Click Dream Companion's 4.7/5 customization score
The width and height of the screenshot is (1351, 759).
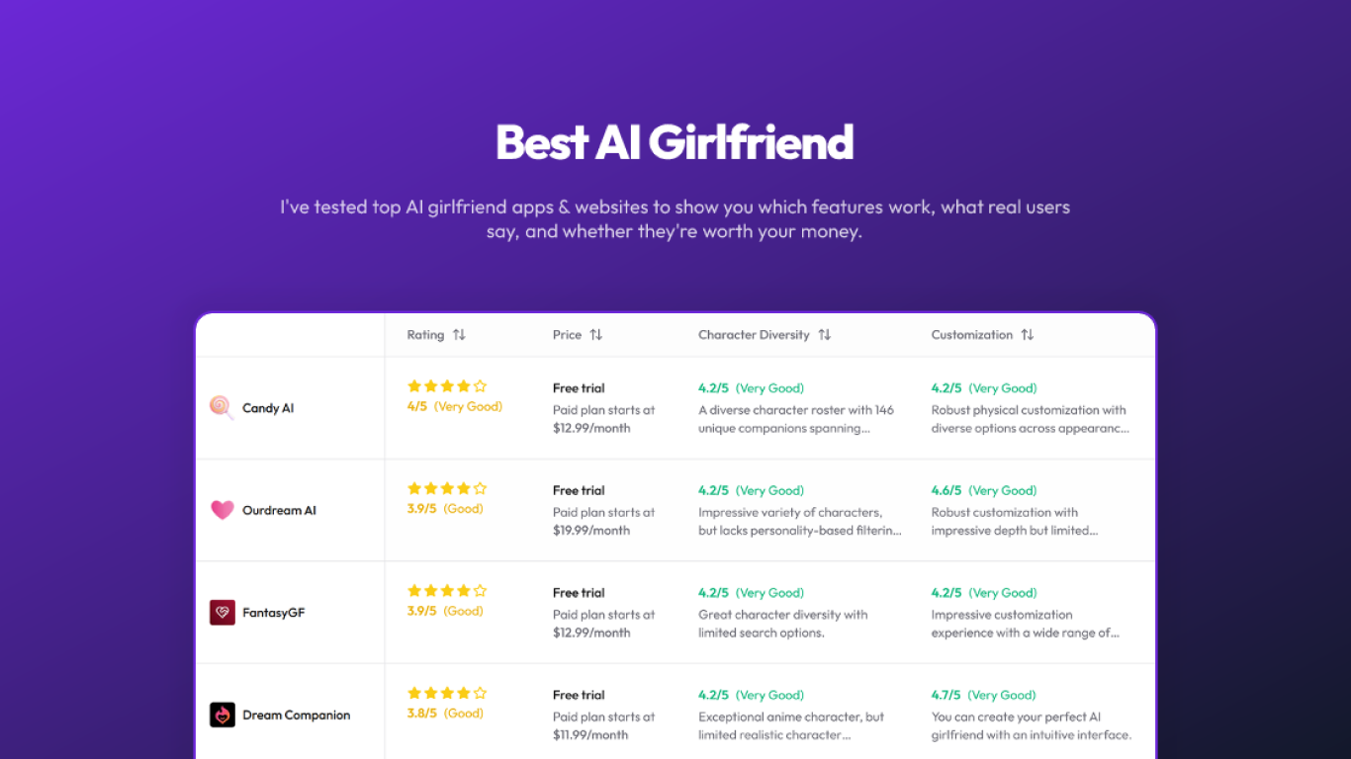946,695
